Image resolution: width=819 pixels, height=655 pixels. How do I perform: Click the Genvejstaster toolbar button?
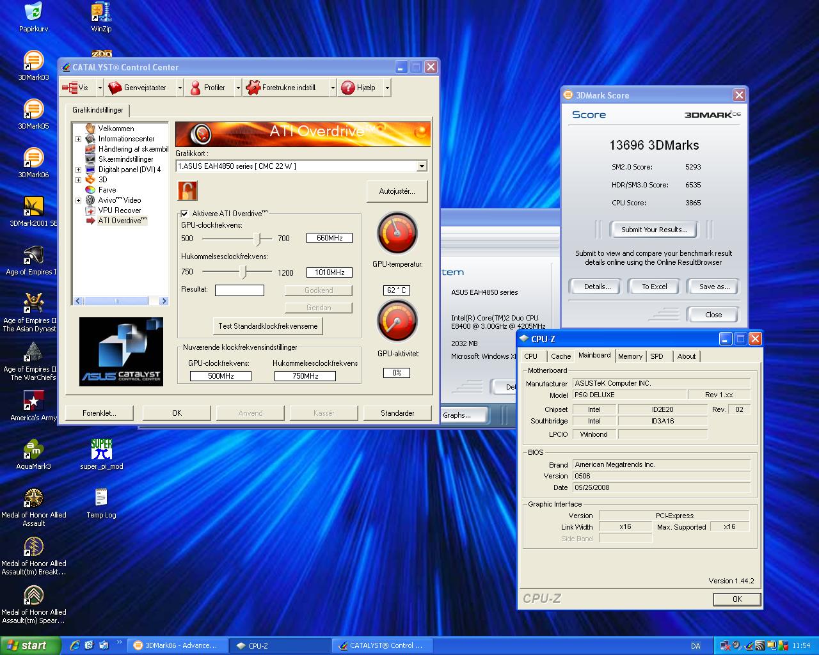(x=138, y=88)
